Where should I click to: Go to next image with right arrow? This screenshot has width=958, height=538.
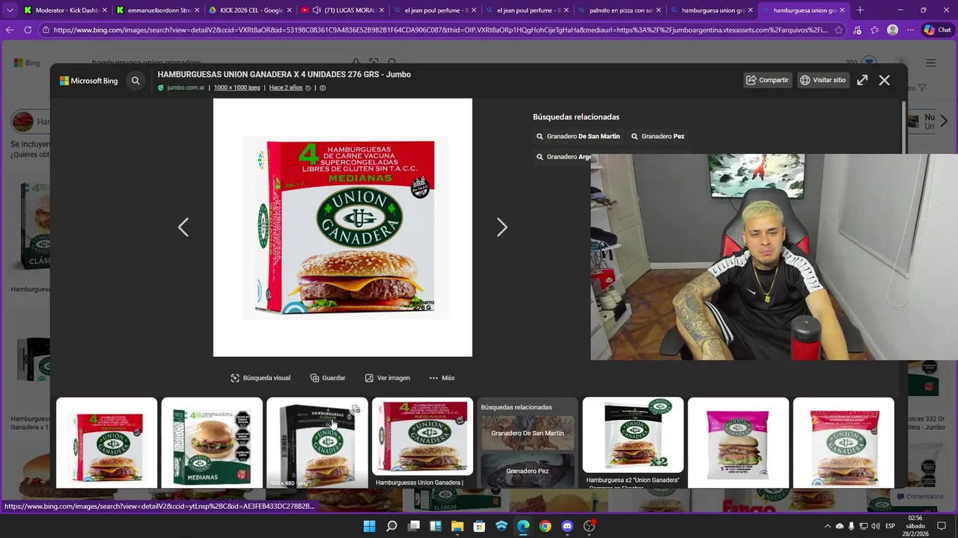tap(502, 227)
